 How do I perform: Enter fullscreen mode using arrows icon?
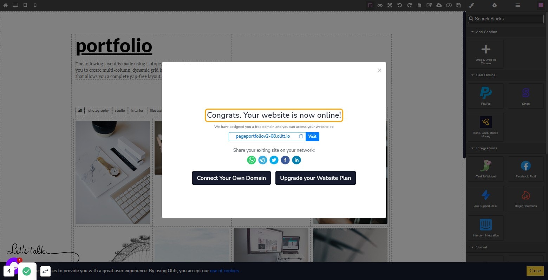click(390, 5)
